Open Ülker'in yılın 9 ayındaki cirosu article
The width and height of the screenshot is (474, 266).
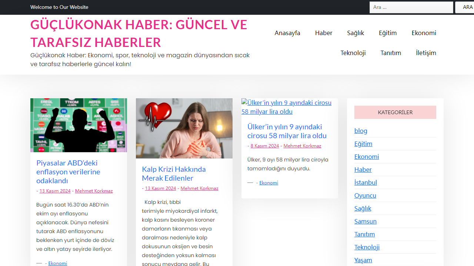[x=287, y=131]
